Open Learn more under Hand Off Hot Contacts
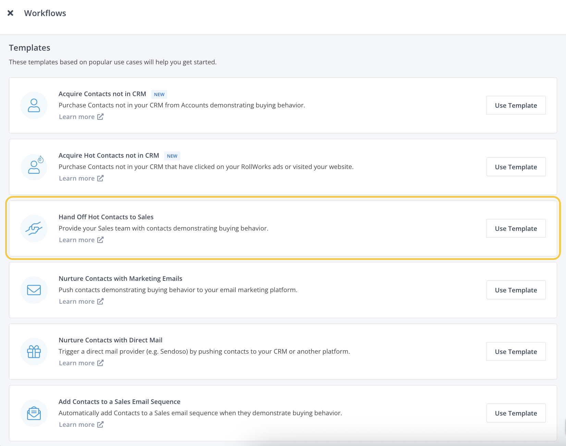The image size is (566, 446). 77,240
